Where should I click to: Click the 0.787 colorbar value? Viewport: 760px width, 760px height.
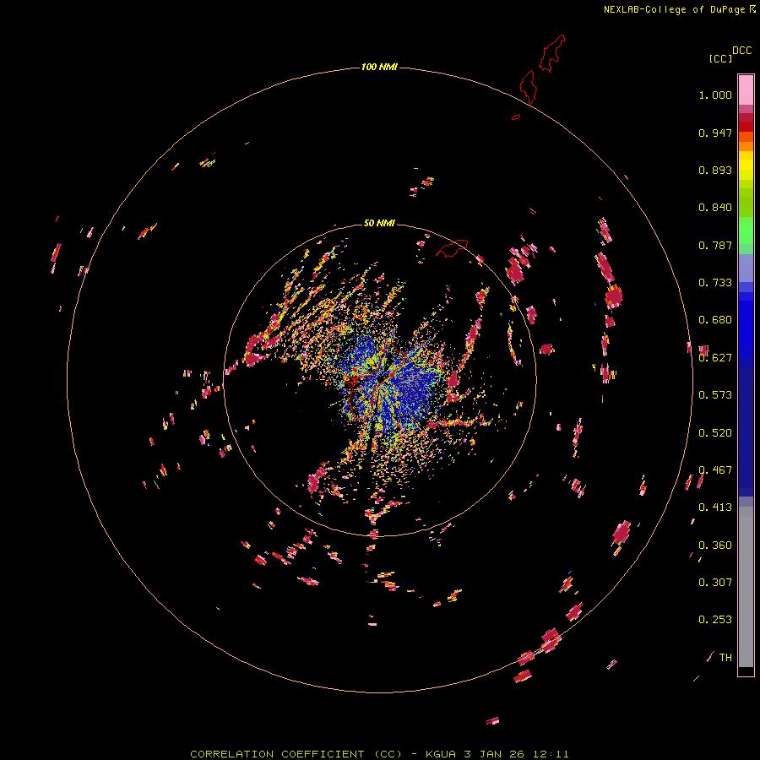(715, 245)
